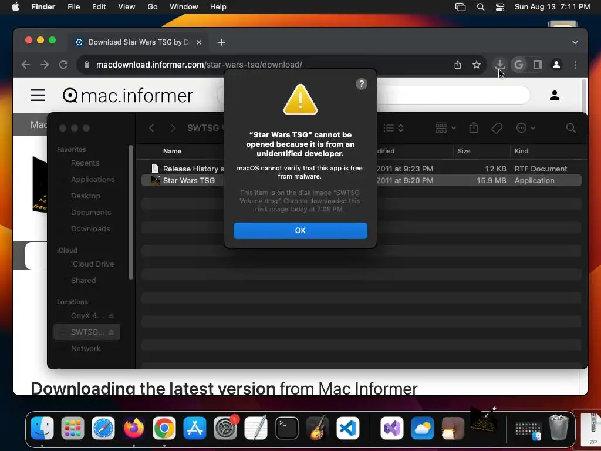Open the Google account G icon in Chrome
Image resolution: width=601 pixels, height=451 pixels.
point(518,65)
